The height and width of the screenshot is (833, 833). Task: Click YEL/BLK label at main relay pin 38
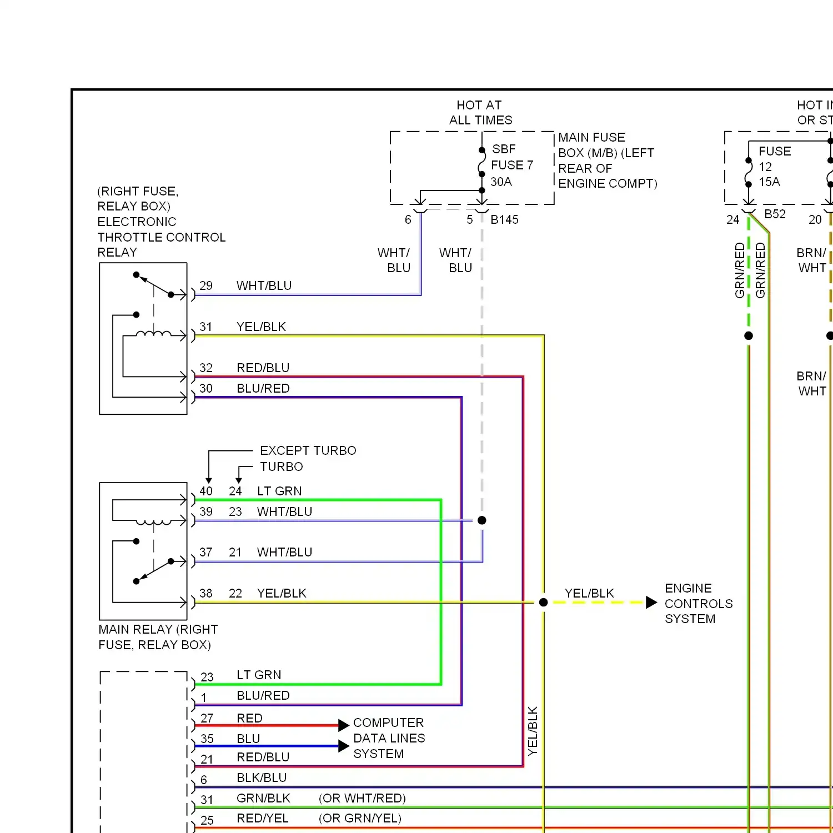coord(282,593)
